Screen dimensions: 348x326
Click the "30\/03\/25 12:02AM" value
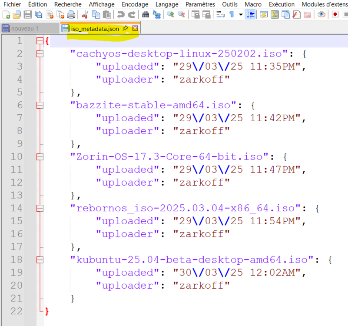pos(237,273)
